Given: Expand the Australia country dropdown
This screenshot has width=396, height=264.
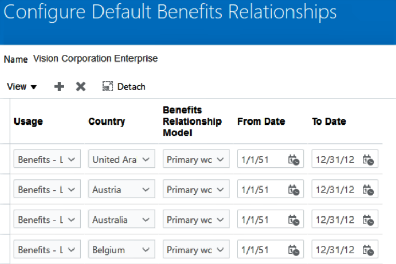Looking at the screenshot, I should pyautogui.click(x=146, y=220).
